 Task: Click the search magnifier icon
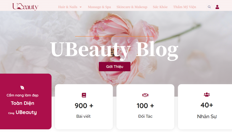pos(209,7)
